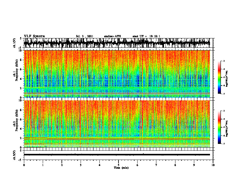Click the time axis tick label "1"
This screenshot has height=185, width=240.
coord(43,165)
